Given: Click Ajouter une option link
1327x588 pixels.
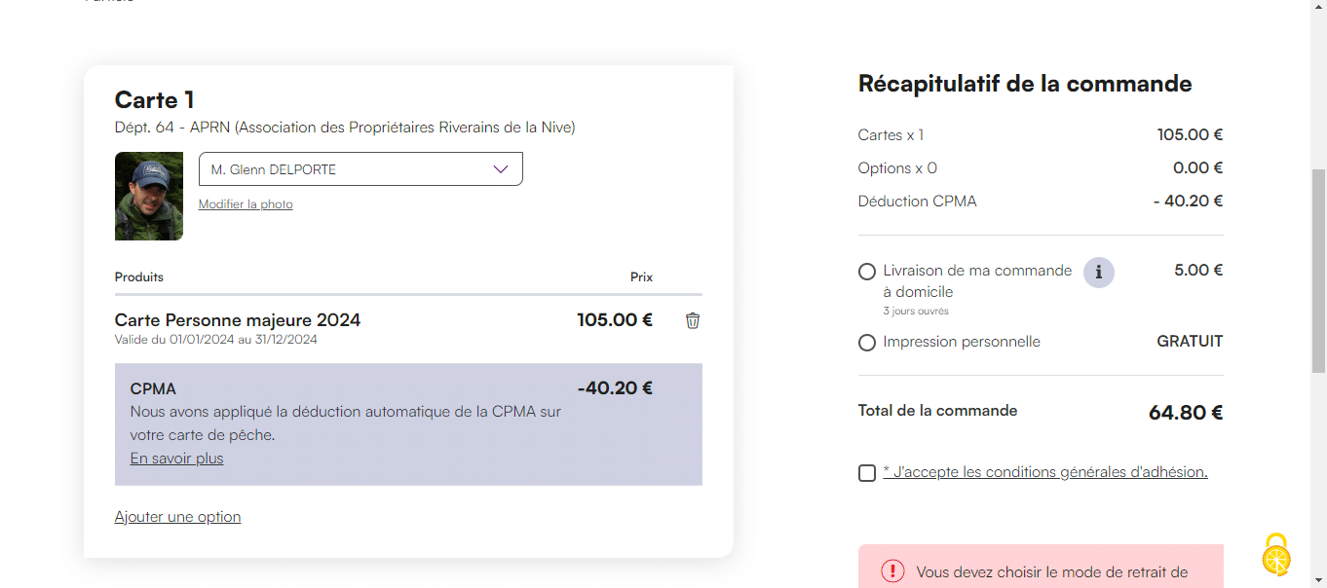Looking at the screenshot, I should pos(177,517).
